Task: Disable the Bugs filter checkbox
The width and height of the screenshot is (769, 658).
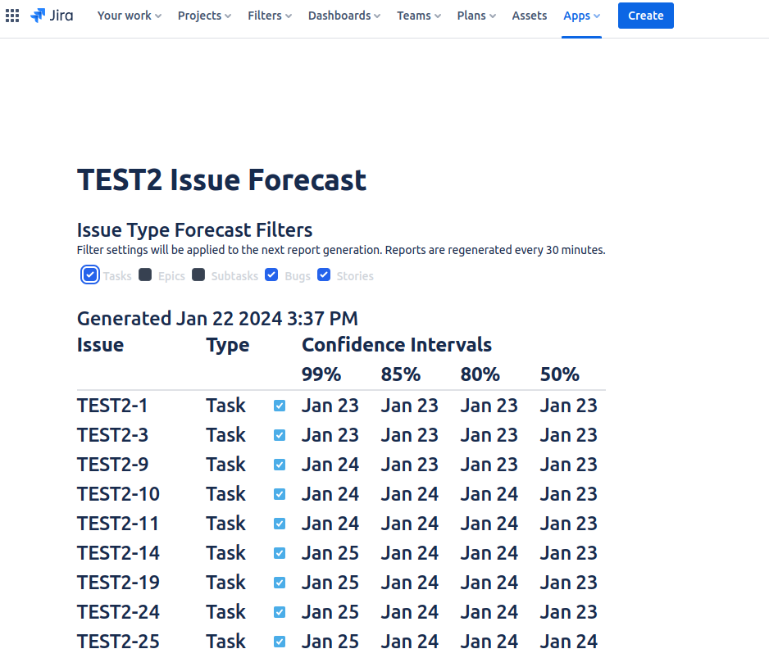Action: (x=271, y=275)
